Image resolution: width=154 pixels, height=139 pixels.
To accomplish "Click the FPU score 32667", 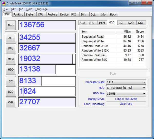I will 47,48.
